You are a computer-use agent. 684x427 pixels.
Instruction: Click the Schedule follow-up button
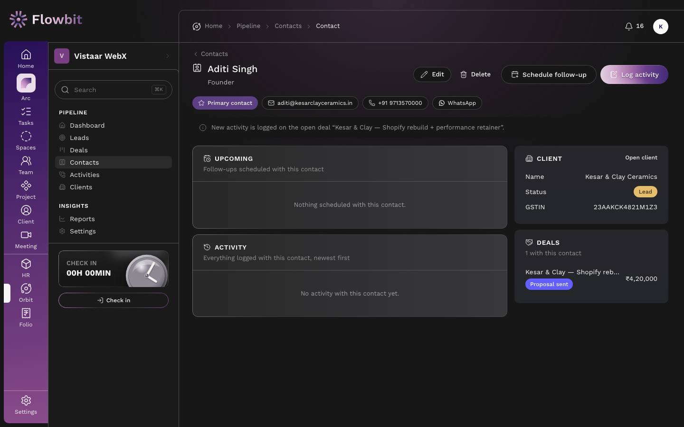[x=549, y=74]
